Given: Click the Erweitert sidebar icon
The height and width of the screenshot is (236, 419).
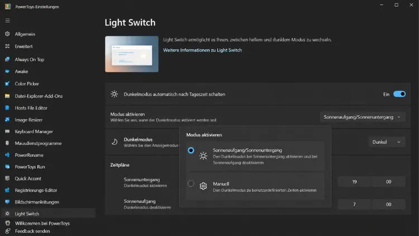Looking at the screenshot, I should pyautogui.click(x=7, y=46).
